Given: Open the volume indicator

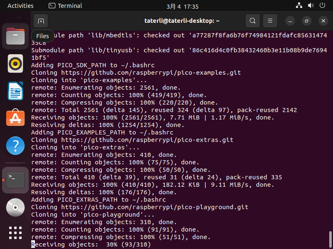Looking at the screenshot, I should coord(311,6).
